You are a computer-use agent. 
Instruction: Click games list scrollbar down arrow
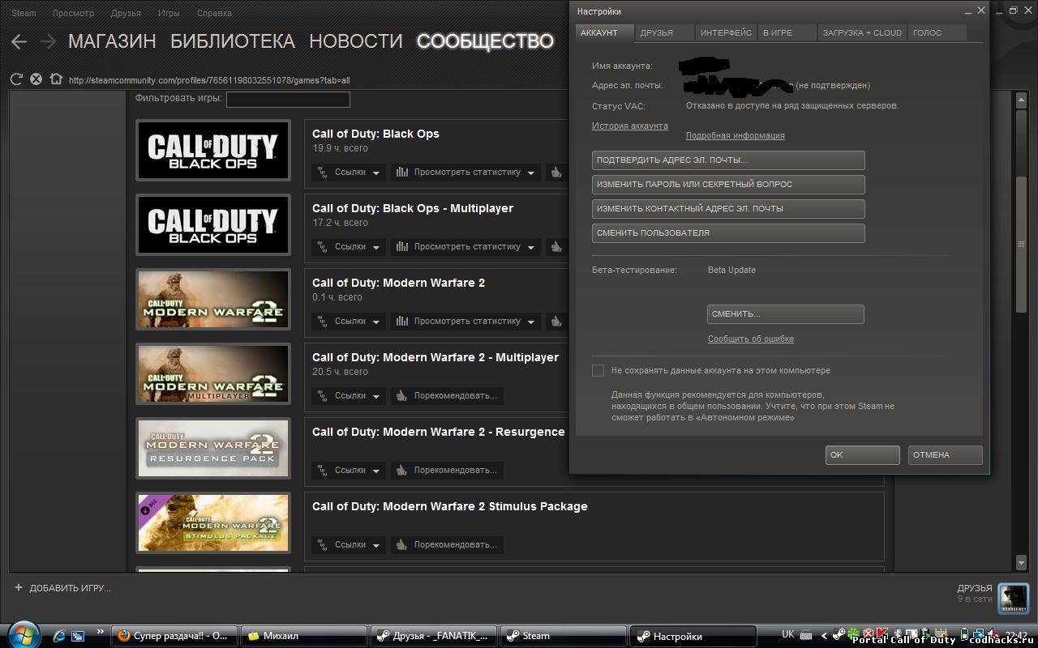[1021, 563]
